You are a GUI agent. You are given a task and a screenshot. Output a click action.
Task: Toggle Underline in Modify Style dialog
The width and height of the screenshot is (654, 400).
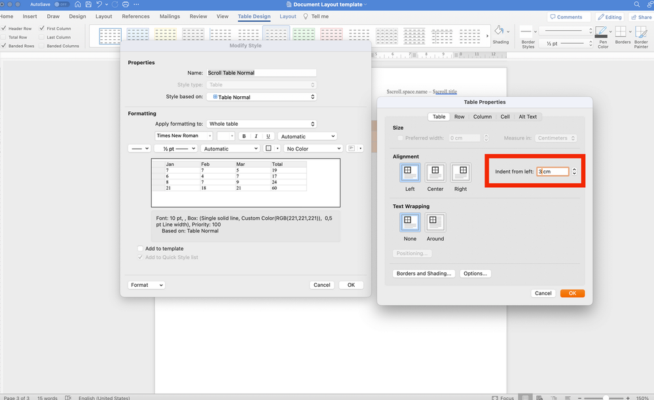pyautogui.click(x=268, y=136)
